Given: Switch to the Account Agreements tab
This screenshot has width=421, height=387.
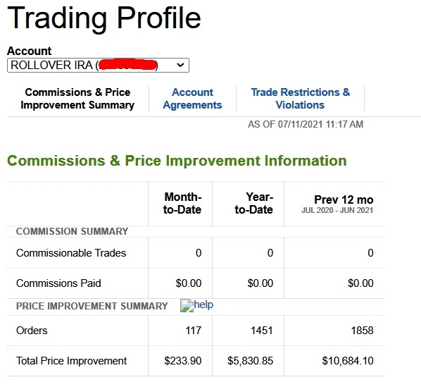Looking at the screenshot, I should (192, 99).
